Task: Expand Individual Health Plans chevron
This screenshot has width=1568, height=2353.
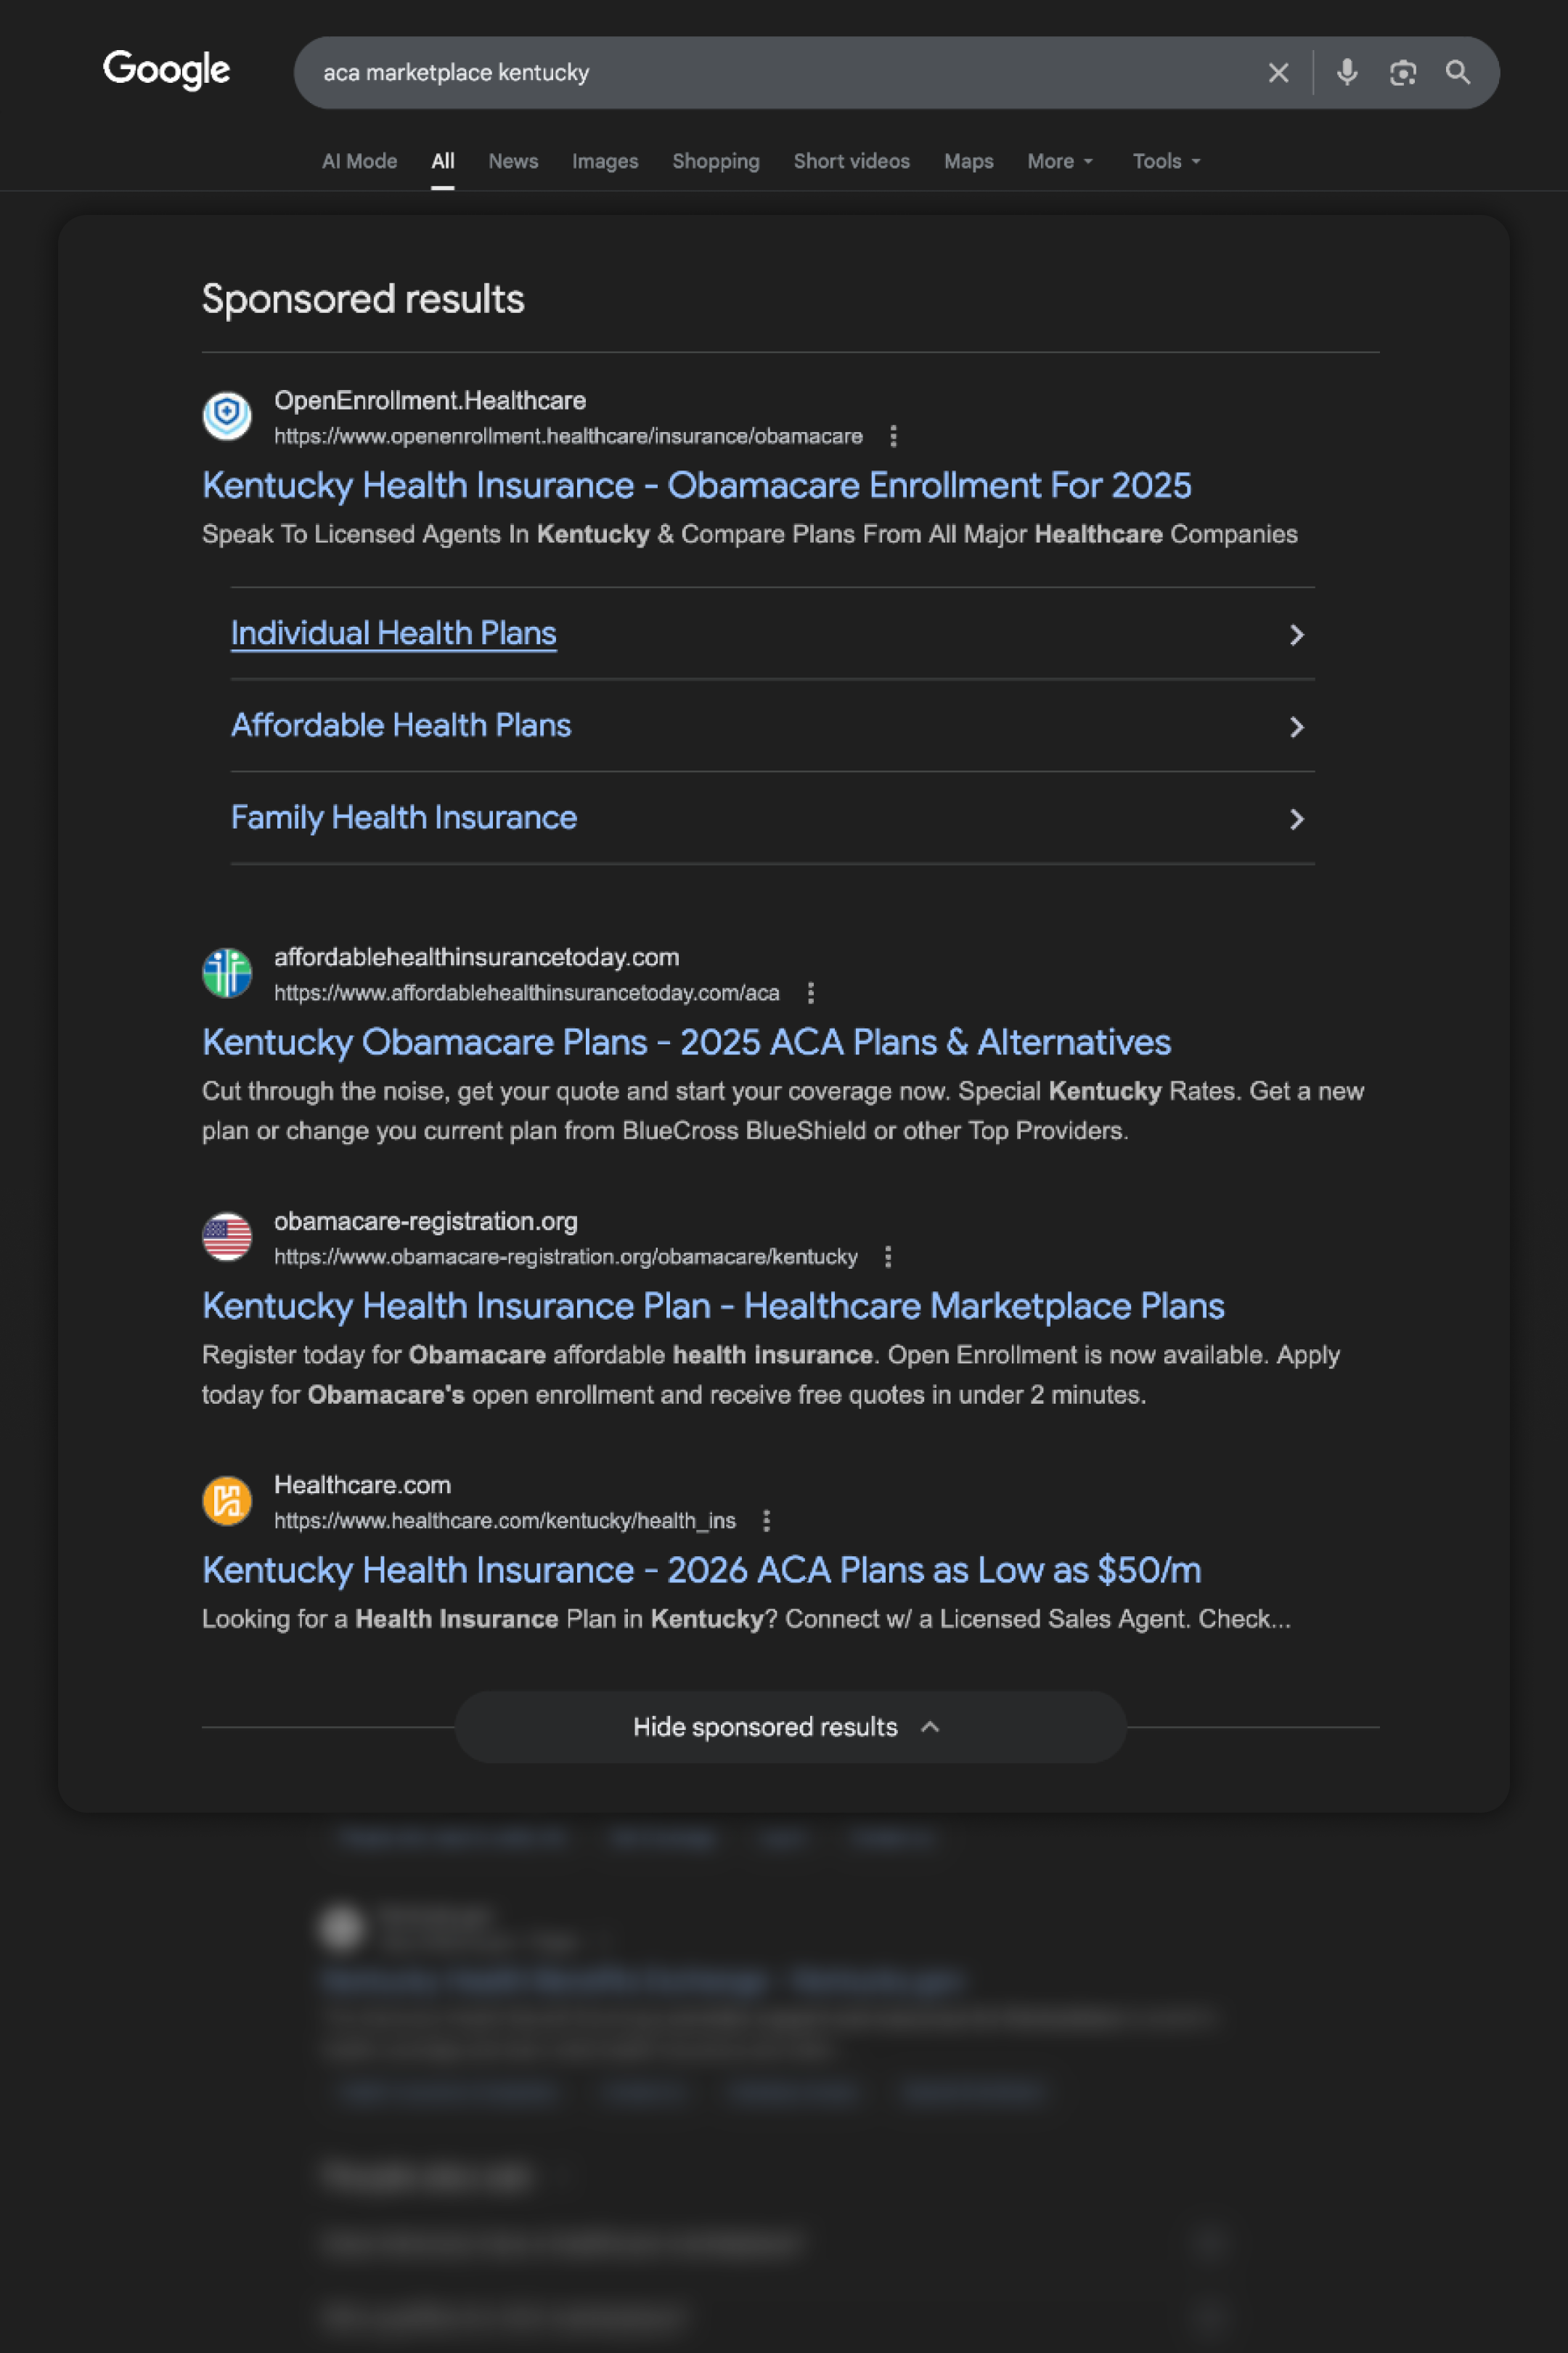Action: click(x=1296, y=634)
